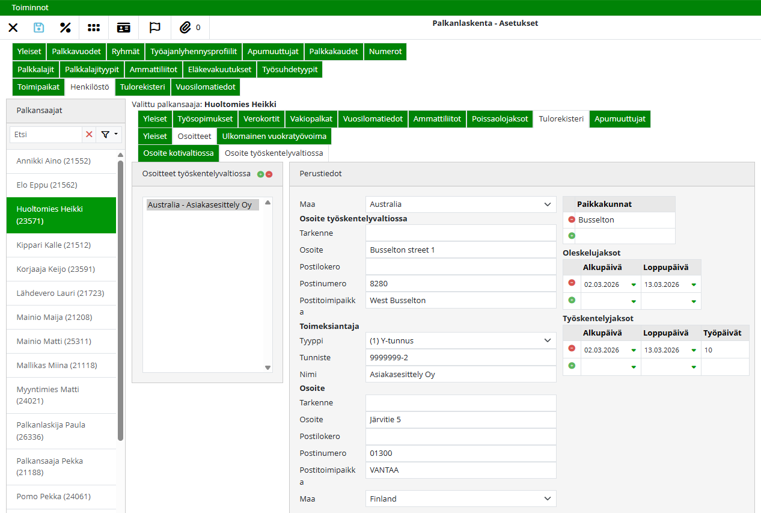Switch to the Verokortit tab
This screenshot has width=761, height=513.
click(261, 119)
